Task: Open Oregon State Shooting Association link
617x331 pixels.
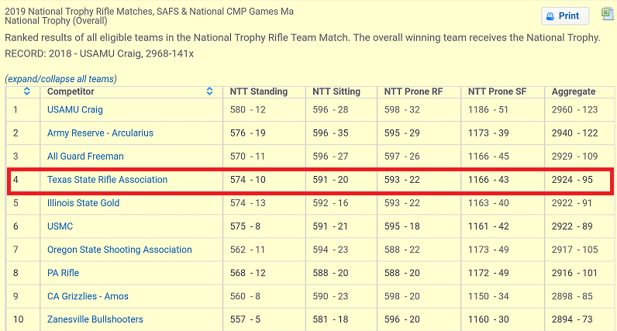Action: coord(119,250)
